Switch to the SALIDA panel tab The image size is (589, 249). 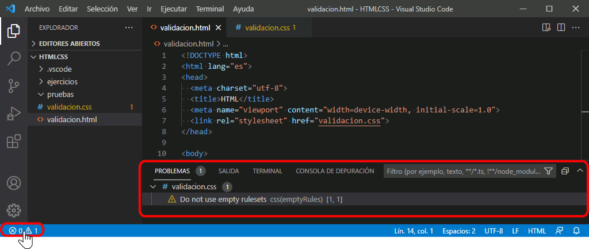coord(228,171)
